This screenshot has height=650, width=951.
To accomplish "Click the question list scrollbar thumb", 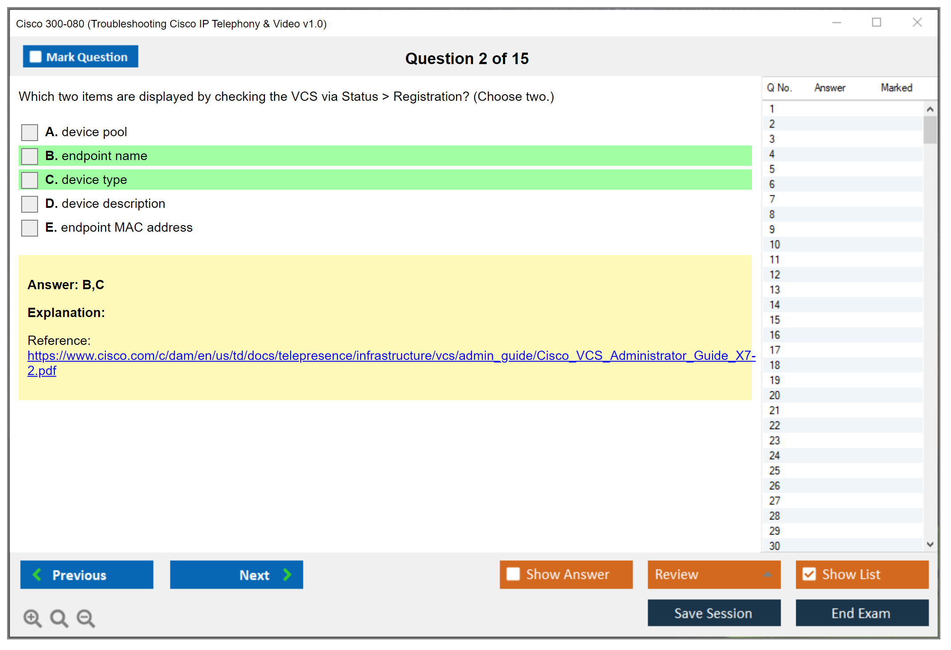I will pos(930,130).
